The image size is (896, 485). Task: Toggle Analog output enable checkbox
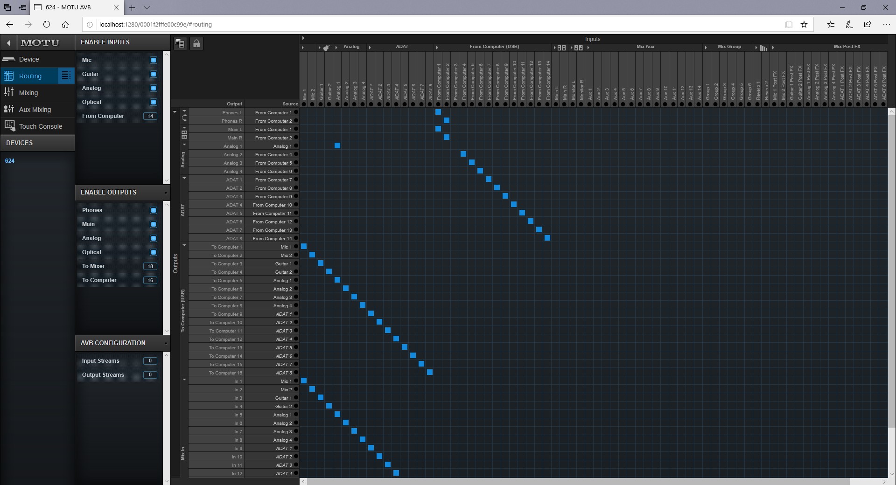pyautogui.click(x=153, y=238)
